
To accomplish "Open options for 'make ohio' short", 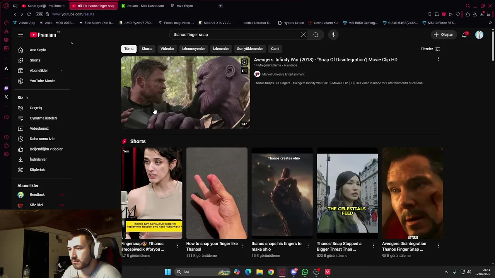I will (308, 246).
